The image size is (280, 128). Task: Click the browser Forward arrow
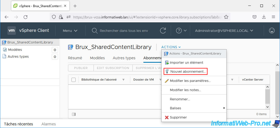(x=16, y=17)
